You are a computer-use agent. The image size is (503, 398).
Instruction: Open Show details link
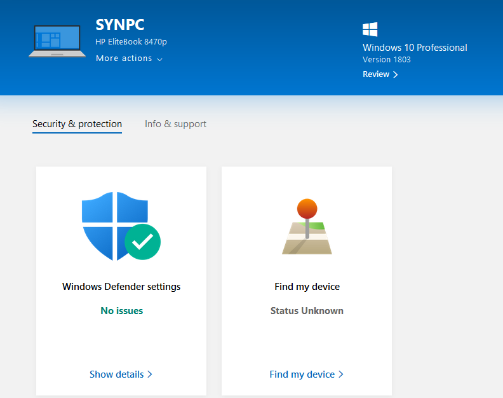pyautogui.click(x=121, y=374)
